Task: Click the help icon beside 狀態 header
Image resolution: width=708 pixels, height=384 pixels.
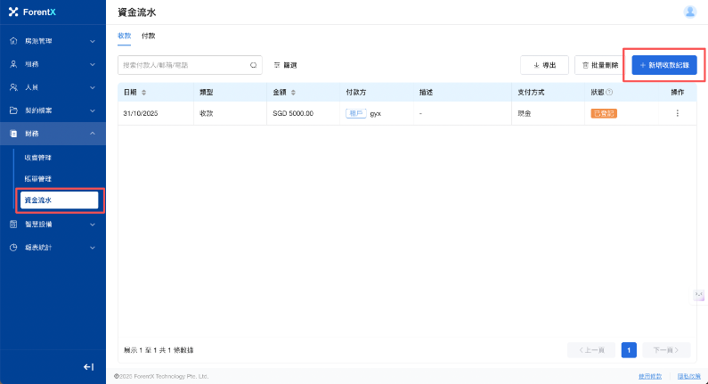Action: pyautogui.click(x=609, y=92)
